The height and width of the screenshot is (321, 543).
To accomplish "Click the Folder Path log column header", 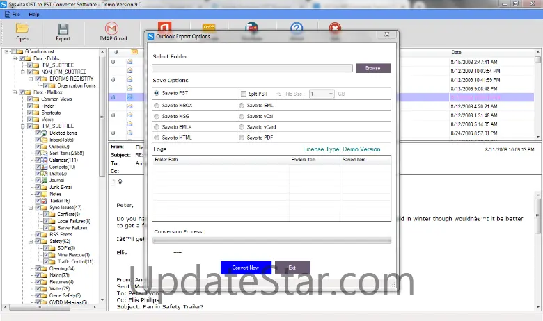I will pos(221,160).
